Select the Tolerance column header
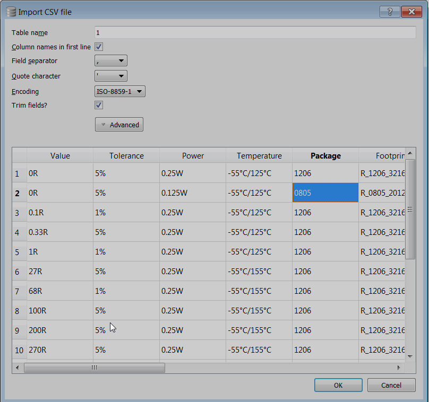 [126, 156]
